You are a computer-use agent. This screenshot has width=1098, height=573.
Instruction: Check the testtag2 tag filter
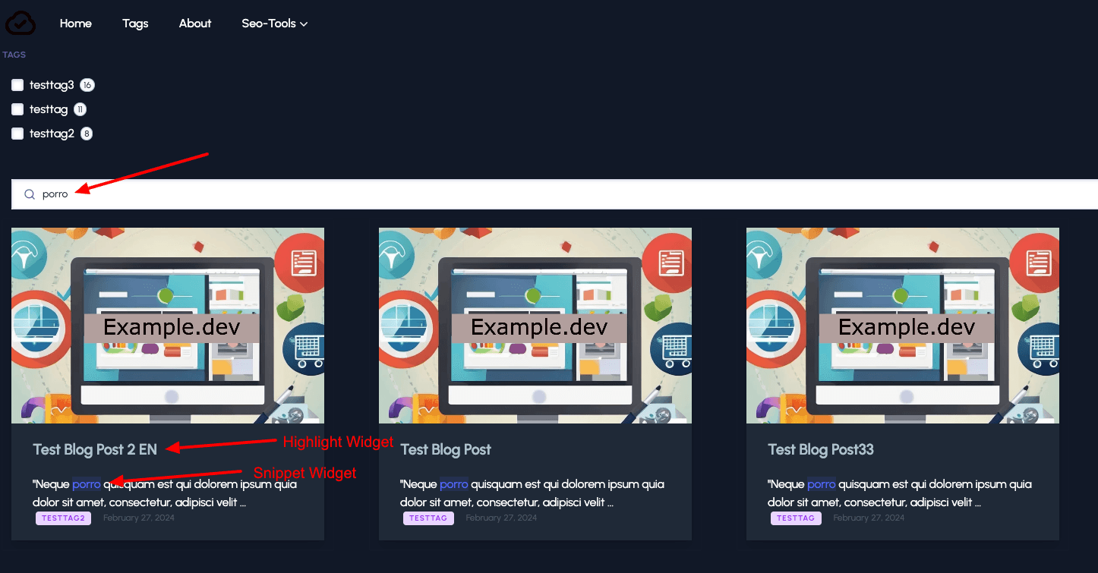coord(17,134)
